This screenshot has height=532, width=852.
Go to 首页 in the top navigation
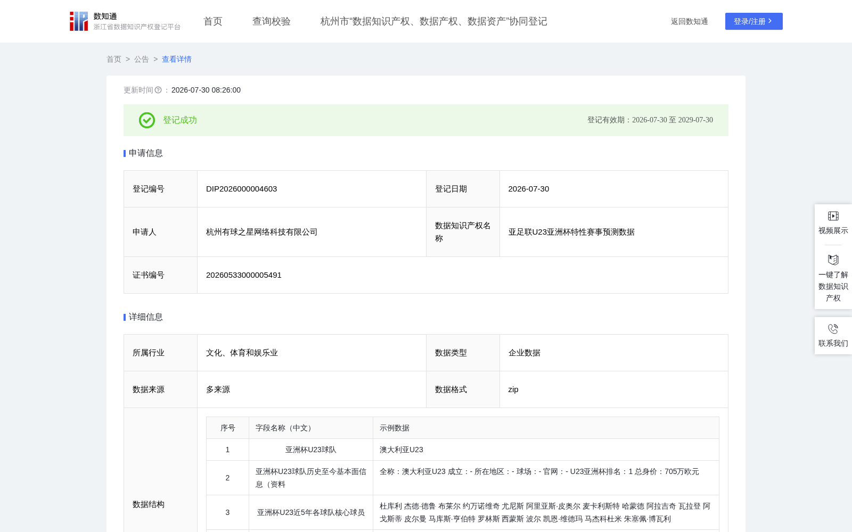[x=213, y=21]
